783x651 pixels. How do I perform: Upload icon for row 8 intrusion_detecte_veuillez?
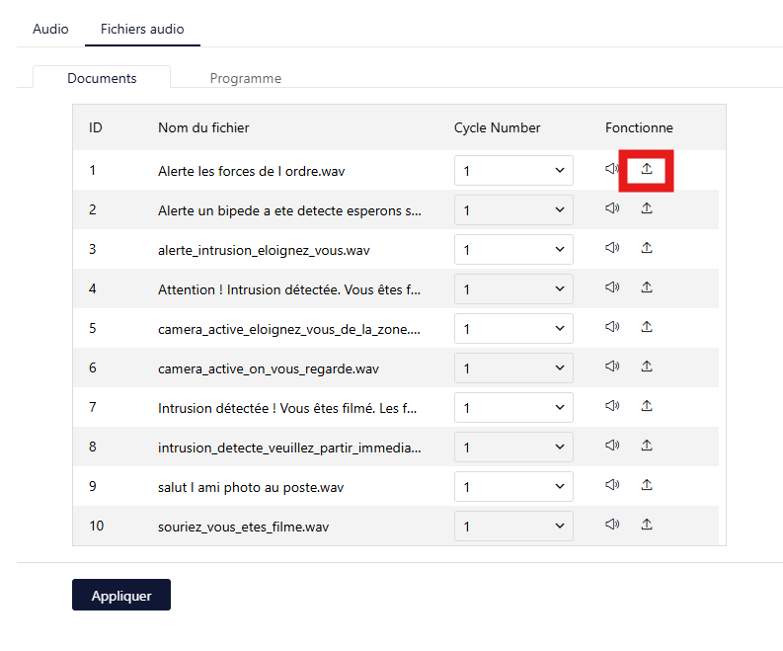(x=647, y=446)
